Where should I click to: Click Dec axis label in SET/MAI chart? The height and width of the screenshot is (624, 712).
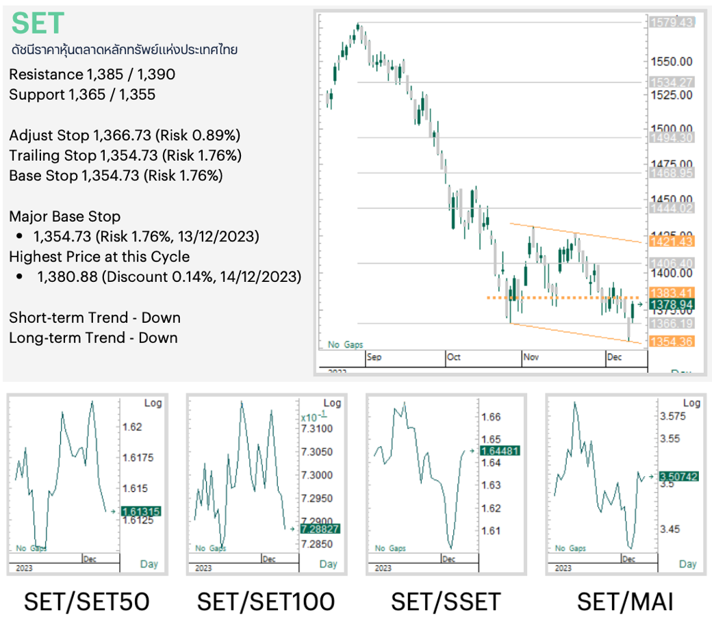click(629, 559)
